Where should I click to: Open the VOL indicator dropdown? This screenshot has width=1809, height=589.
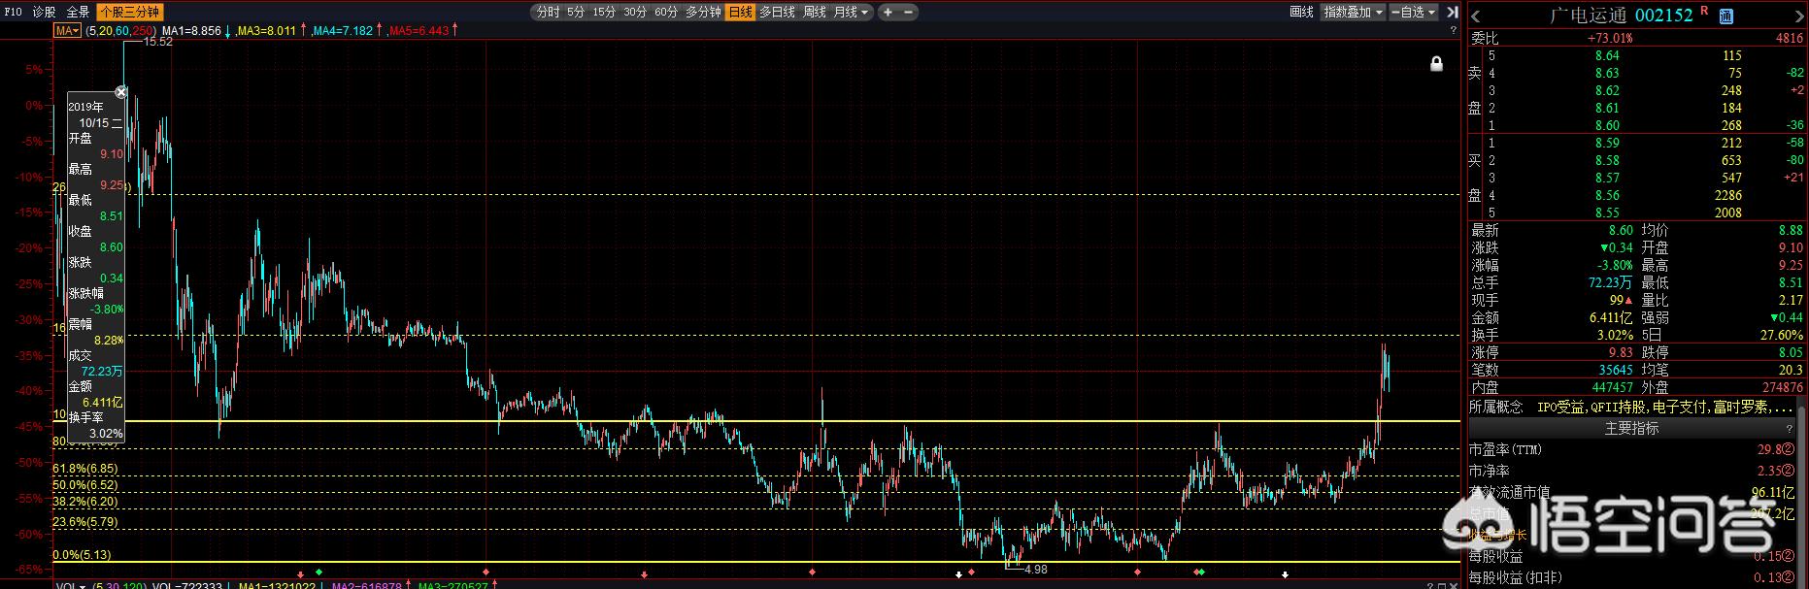pyautogui.click(x=70, y=587)
